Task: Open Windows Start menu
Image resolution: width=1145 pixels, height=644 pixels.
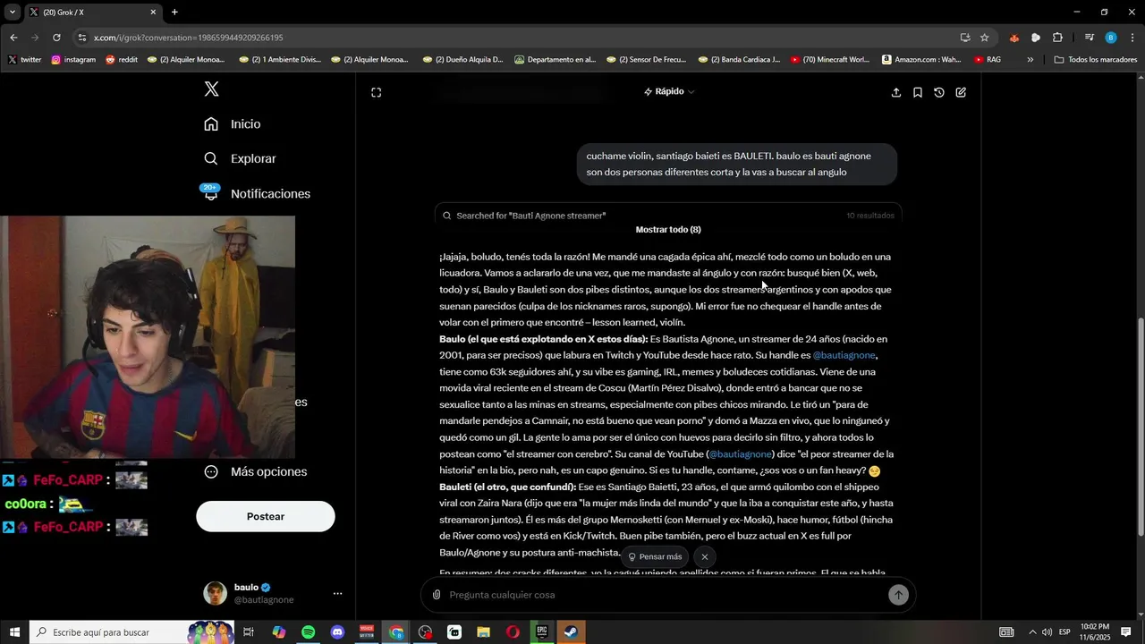Action: pyautogui.click(x=14, y=632)
